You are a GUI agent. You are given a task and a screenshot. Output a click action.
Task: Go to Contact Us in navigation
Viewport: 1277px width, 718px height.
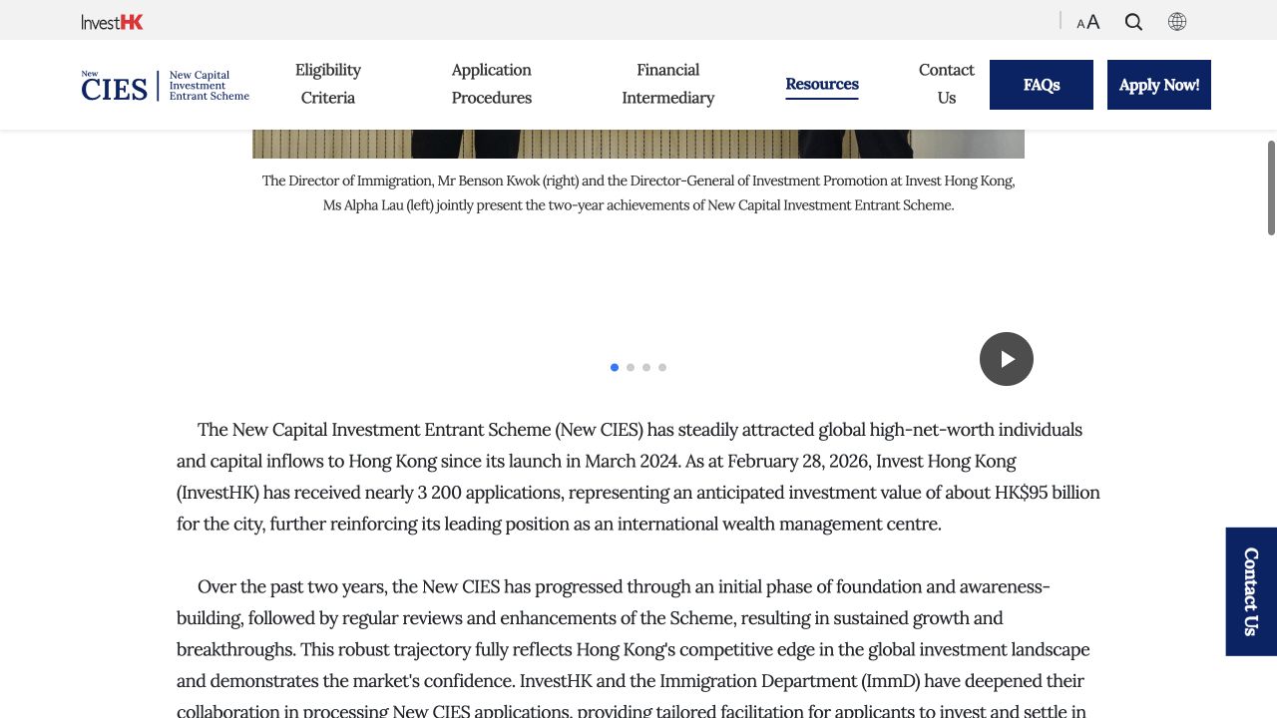947,84
